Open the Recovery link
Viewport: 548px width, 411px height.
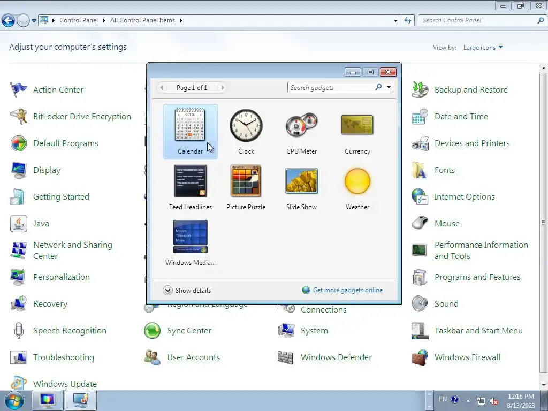50,304
